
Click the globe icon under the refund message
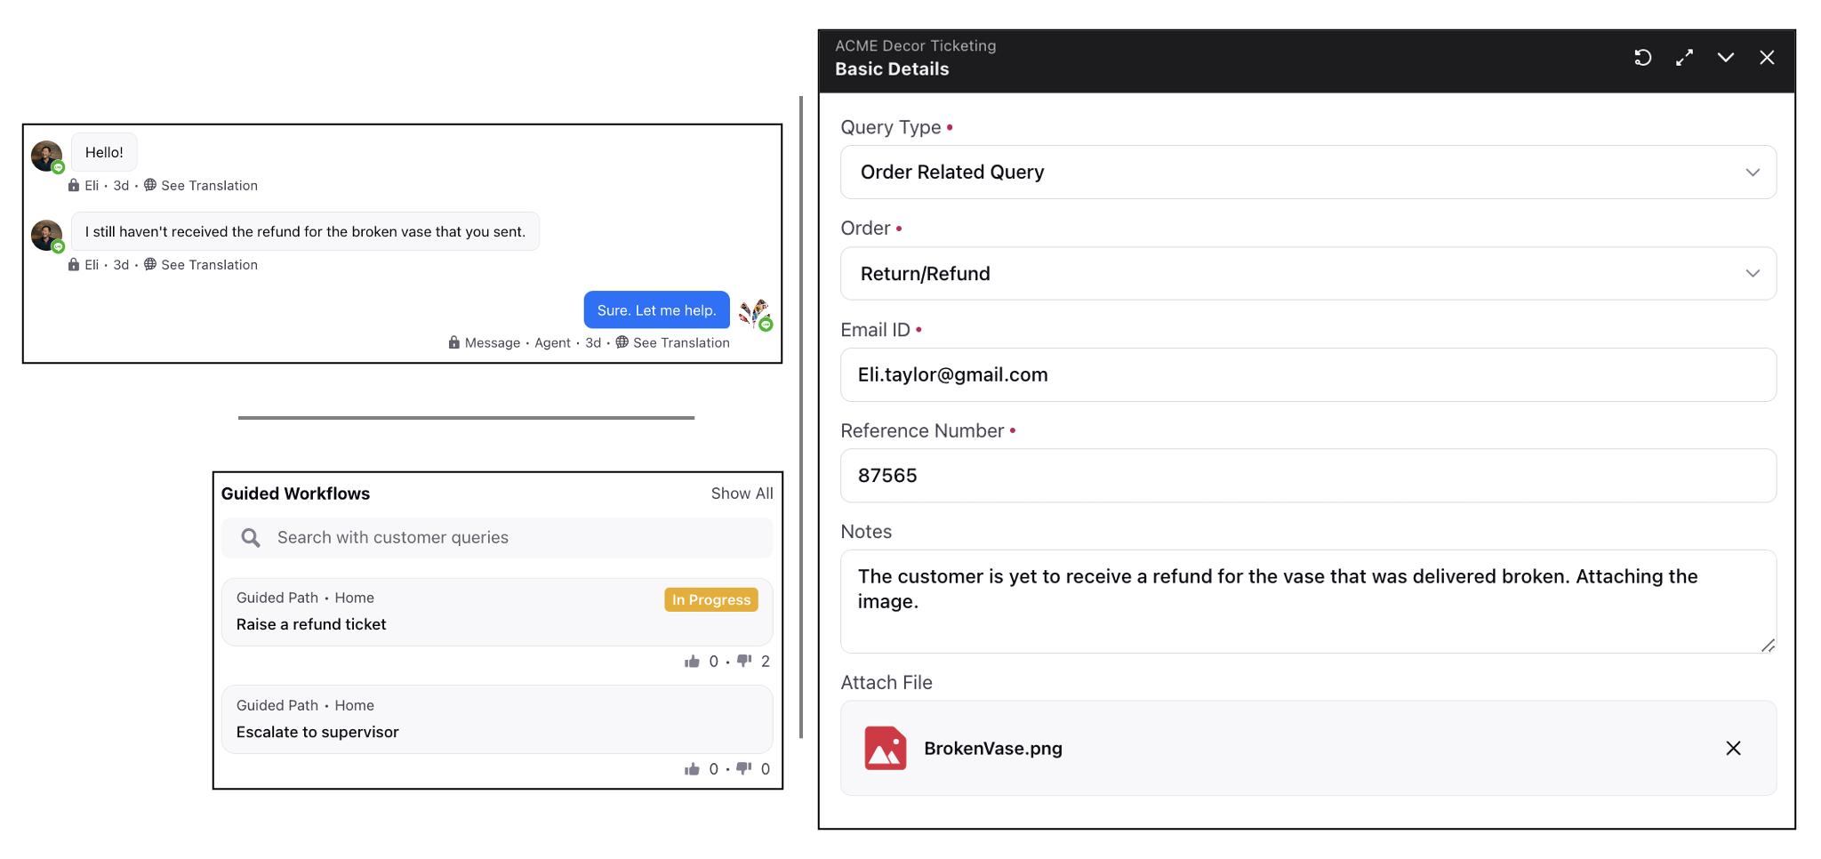click(150, 264)
